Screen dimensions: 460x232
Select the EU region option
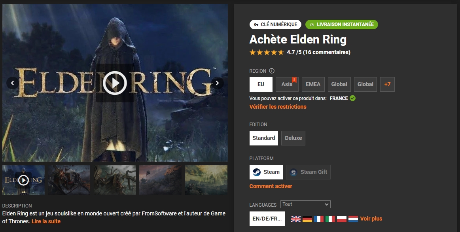pos(261,85)
